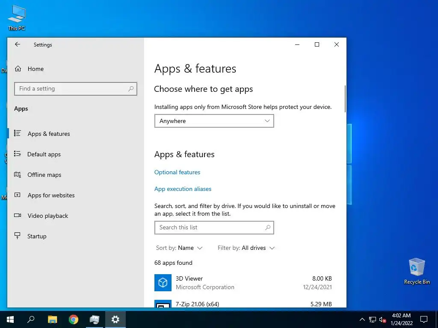Focus the Search this list field
The width and height of the screenshot is (438, 328).
[x=214, y=228]
